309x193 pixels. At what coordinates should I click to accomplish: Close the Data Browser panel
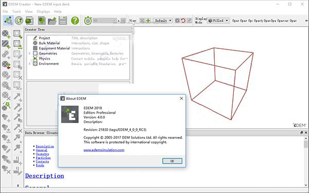click(306, 133)
